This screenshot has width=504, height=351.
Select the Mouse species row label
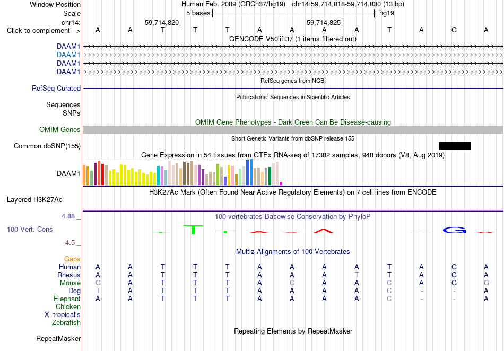click(x=70, y=283)
